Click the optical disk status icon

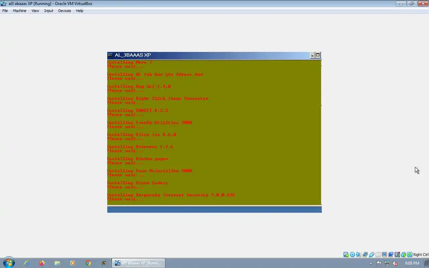[x=352, y=255]
